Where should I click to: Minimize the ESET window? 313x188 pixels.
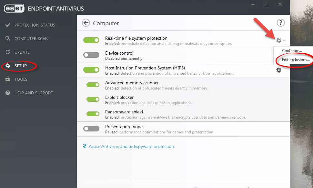(253, 5)
